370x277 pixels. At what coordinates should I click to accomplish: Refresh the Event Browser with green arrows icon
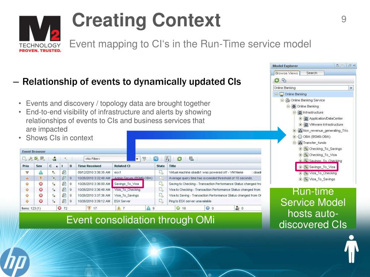[179, 159]
